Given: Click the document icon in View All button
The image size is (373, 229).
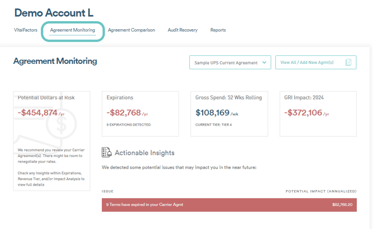Looking at the screenshot, I should 348,62.
